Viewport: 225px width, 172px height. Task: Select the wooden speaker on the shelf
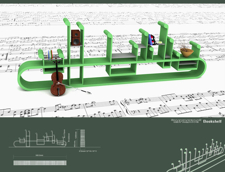(x=76, y=38)
